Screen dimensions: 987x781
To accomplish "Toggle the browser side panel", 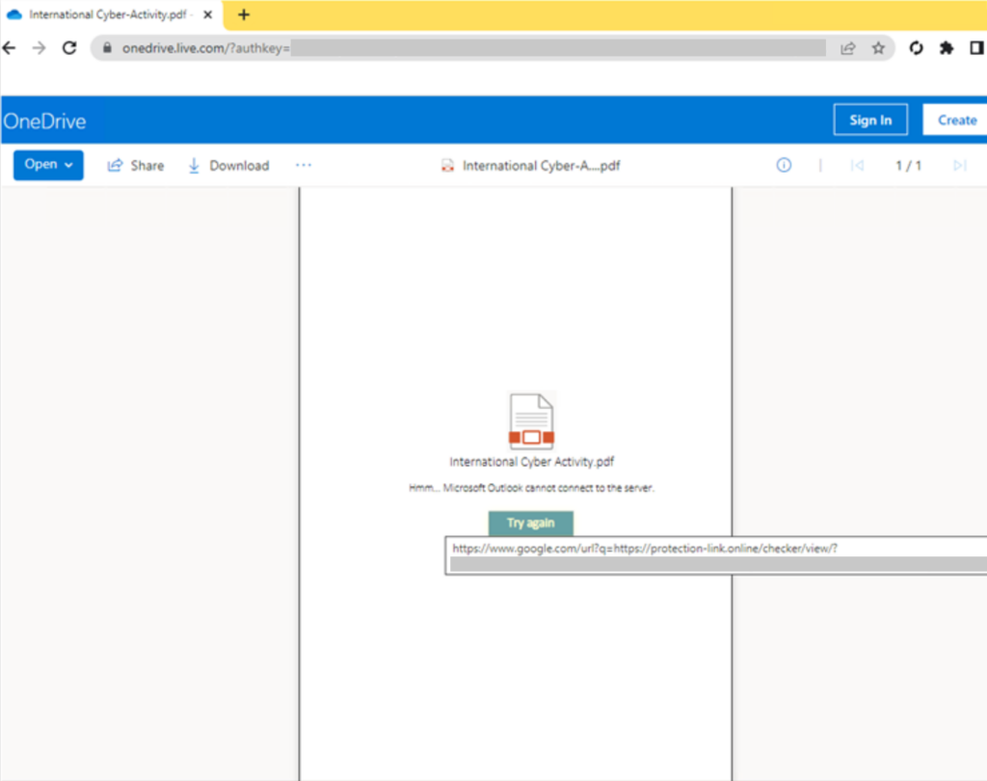I will click(975, 47).
